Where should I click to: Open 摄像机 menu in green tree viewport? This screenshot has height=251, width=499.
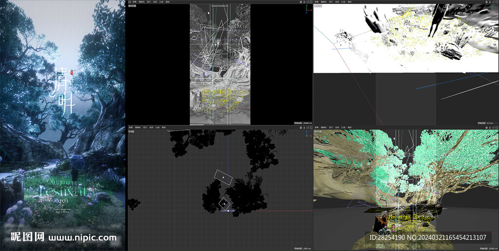(324, 127)
